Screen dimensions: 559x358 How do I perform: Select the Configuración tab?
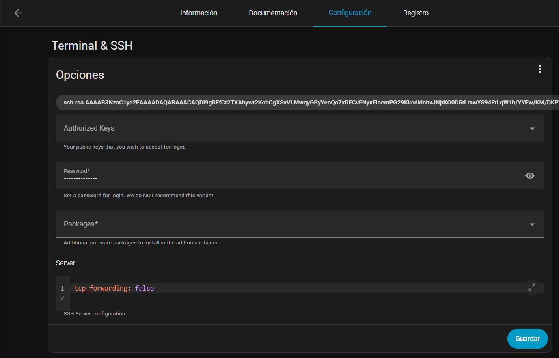click(350, 13)
